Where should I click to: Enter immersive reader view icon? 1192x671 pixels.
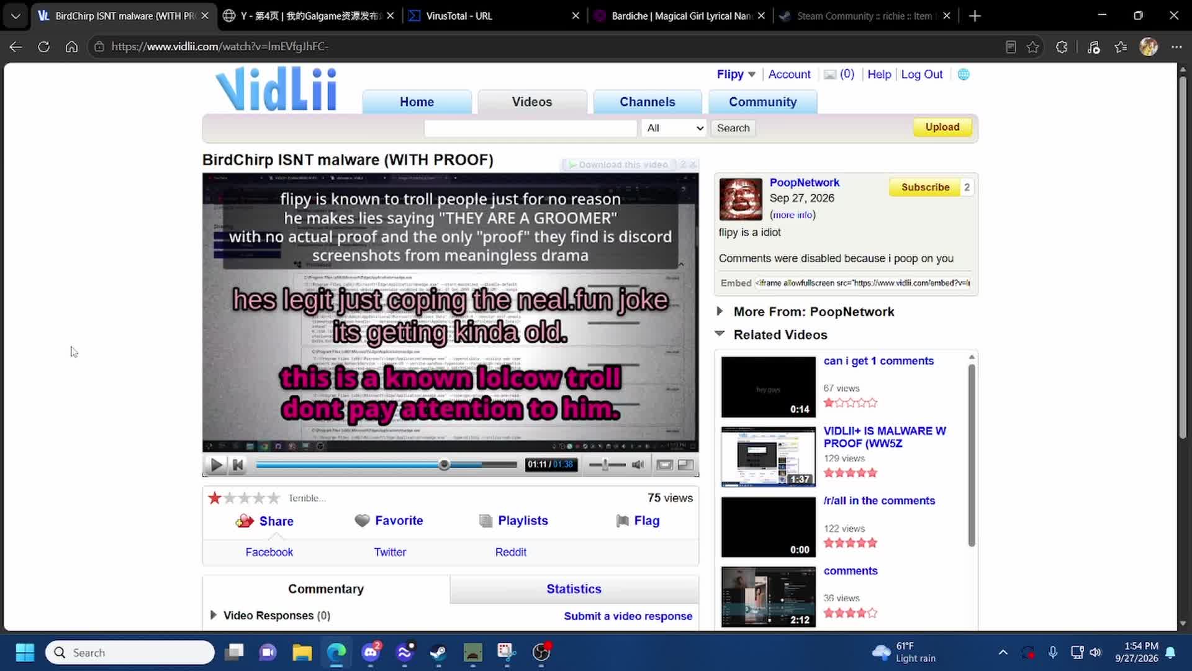(x=1011, y=47)
